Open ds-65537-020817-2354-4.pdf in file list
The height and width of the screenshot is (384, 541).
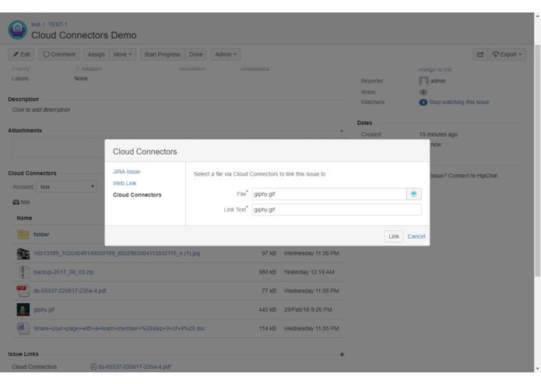click(70, 291)
